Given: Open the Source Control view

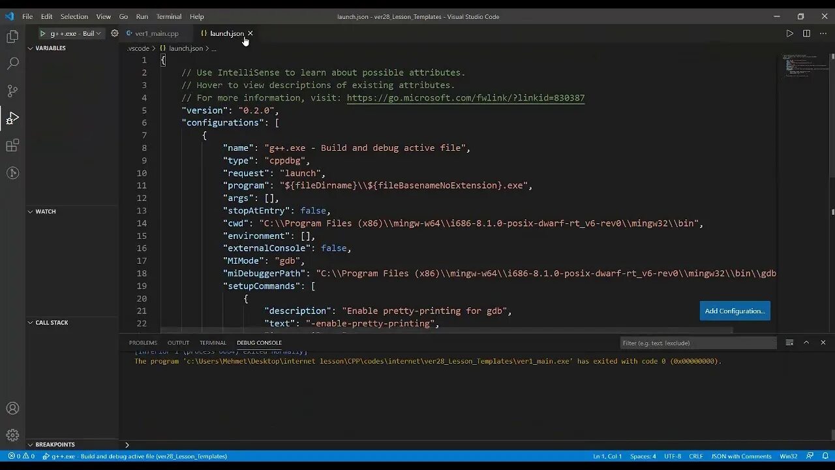Looking at the screenshot, I should (x=12, y=91).
